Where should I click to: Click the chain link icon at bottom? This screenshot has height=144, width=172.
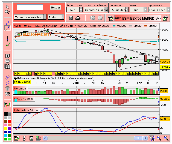pyautogui.click(x=24, y=138)
